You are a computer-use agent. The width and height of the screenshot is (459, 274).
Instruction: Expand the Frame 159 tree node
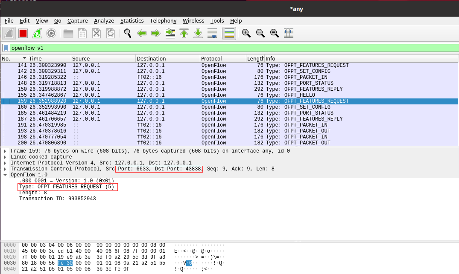[x=5, y=151]
